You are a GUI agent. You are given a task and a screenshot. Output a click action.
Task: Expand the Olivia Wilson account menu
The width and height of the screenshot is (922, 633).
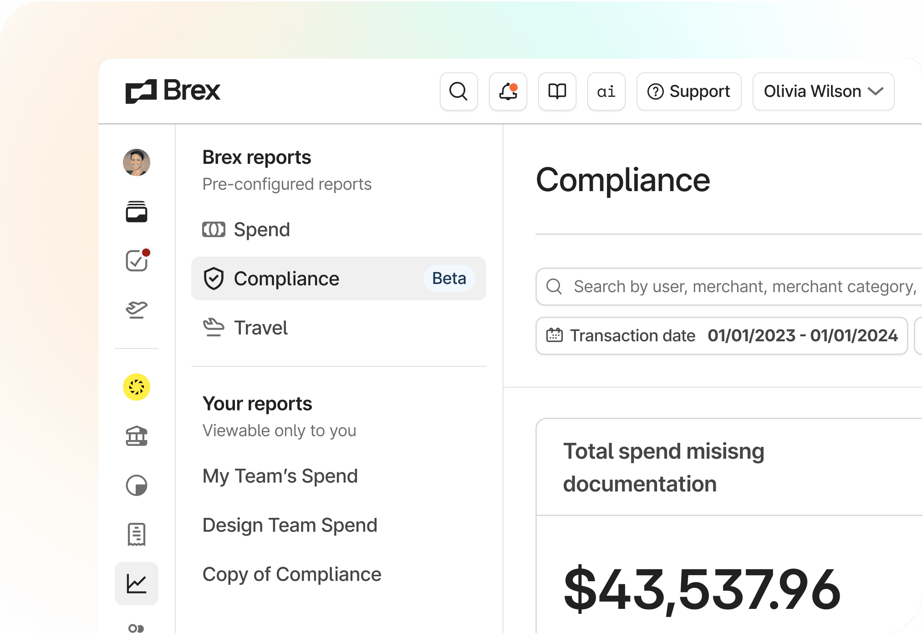click(823, 91)
